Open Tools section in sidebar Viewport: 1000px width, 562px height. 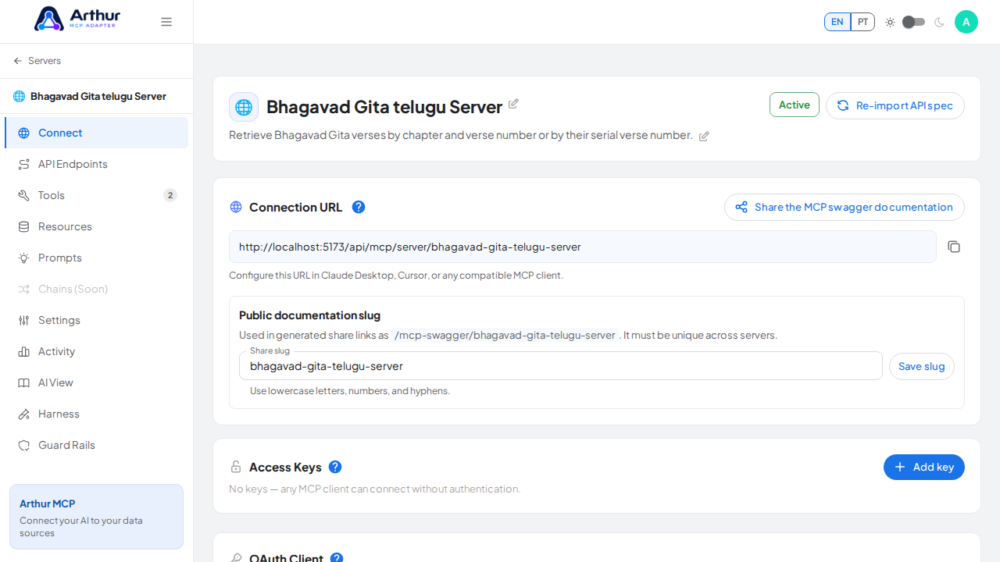(x=97, y=195)
